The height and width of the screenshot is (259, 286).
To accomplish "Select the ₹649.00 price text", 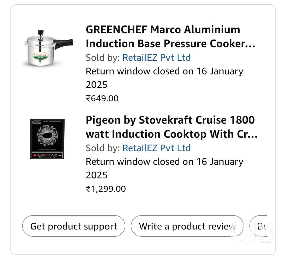I will pyautogui.click(x=102, y=99).
